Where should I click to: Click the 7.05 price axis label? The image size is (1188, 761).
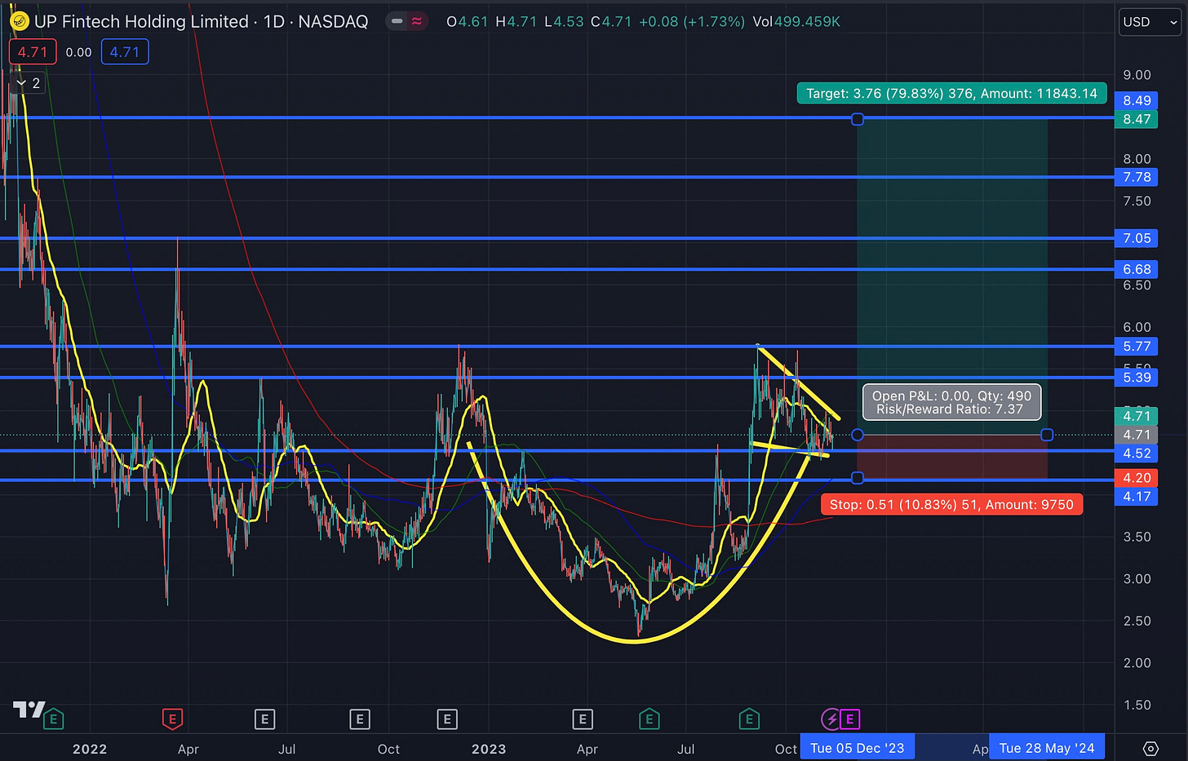coord(1137,238)
